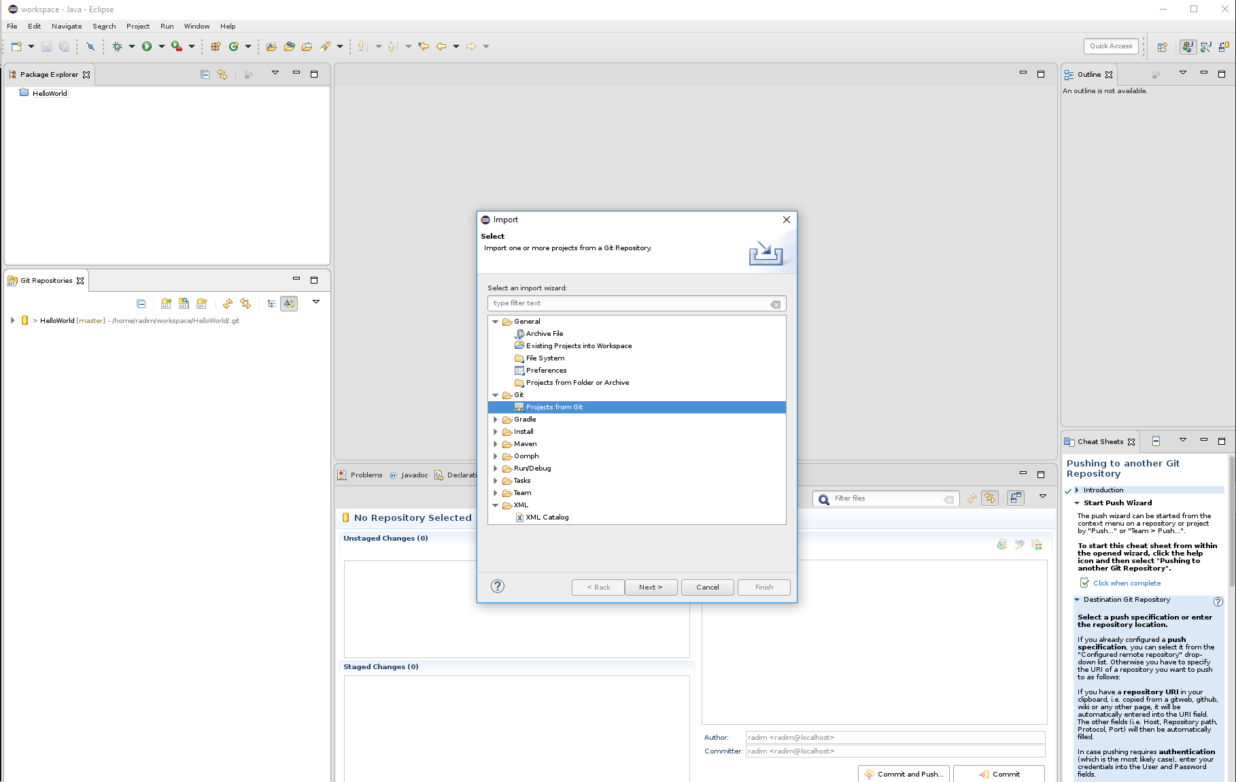Expand the Oomph folder in import tree

click(x=496, y=456)
